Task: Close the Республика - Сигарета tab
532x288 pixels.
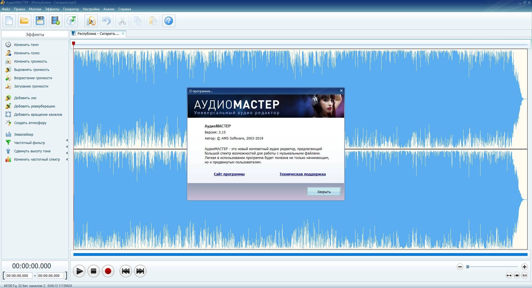Action: pyautogui.click(x=123, y=34)
